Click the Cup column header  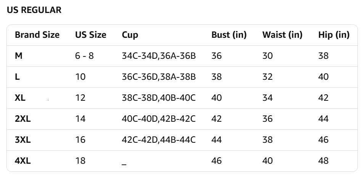tap(130, 35)
